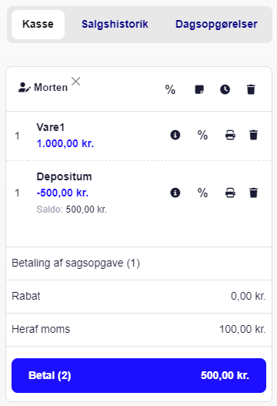The height and width of the screenshot is (406, 277).
Task: Select the Kasse tab
Action: coord(38,25)
